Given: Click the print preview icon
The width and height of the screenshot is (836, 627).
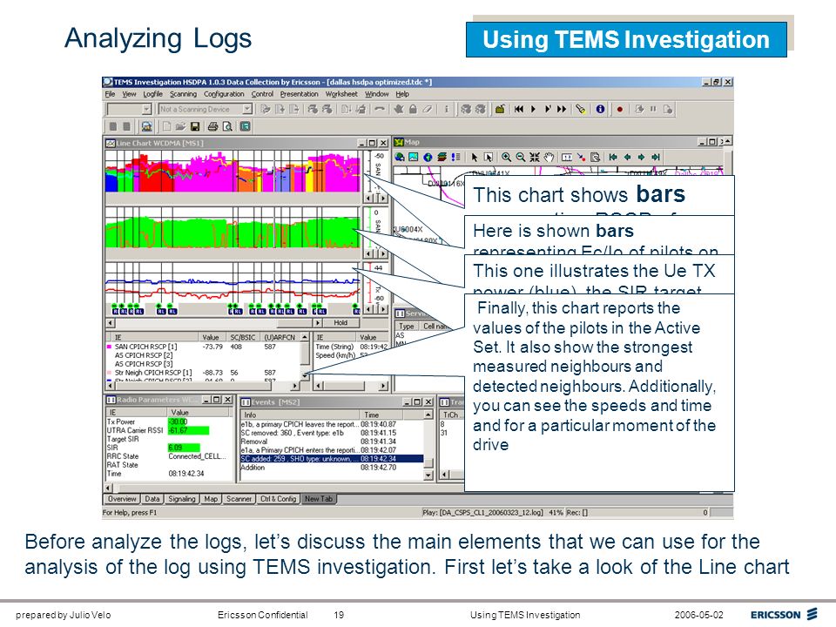Looking at the screenshot, I should [x=227, y=127].
